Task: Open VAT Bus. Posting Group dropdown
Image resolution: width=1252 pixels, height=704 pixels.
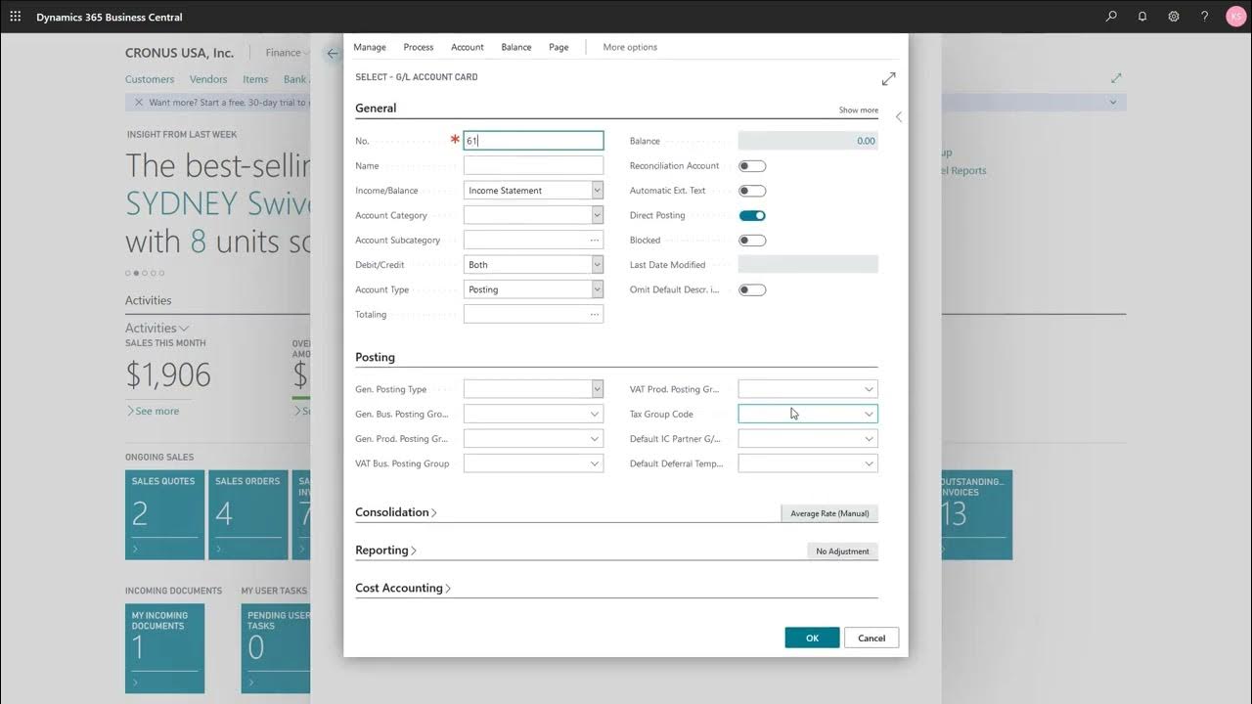Action: (x=594, y=463)
